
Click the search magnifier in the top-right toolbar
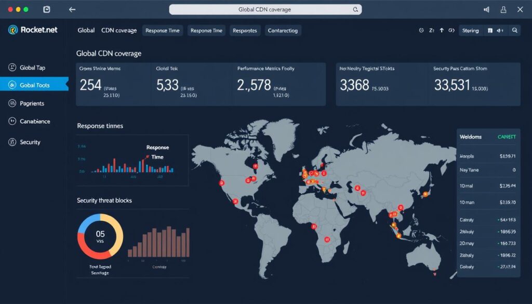pyautogui.click(x=514, y=31)
